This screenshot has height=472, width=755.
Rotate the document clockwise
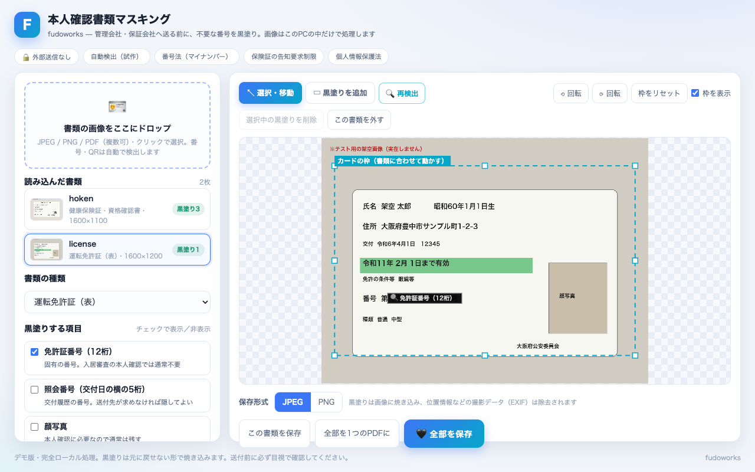610,93
